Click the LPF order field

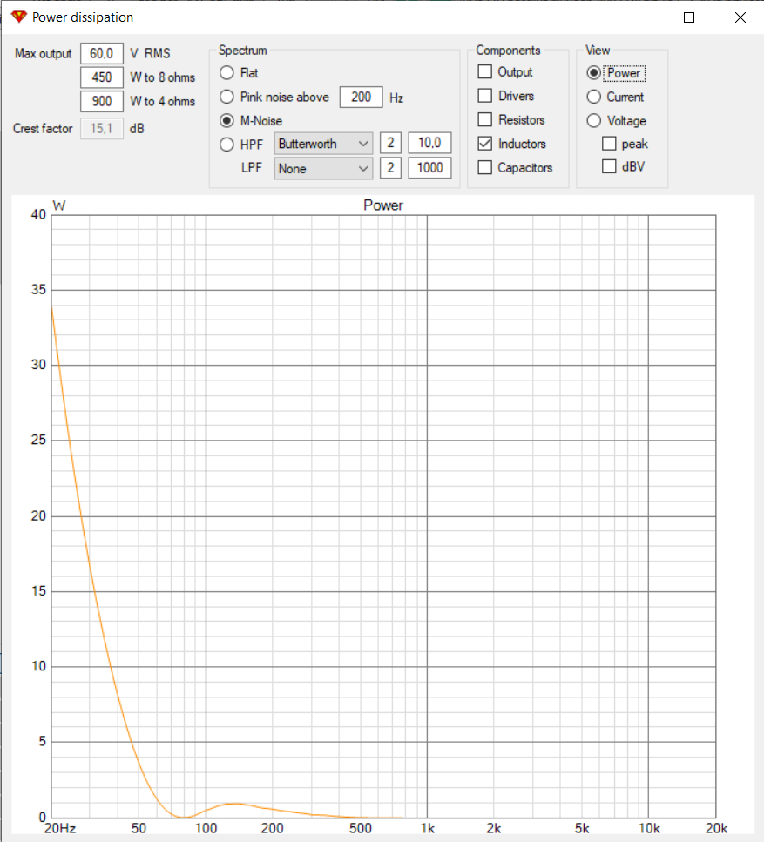tap(390, 167)
